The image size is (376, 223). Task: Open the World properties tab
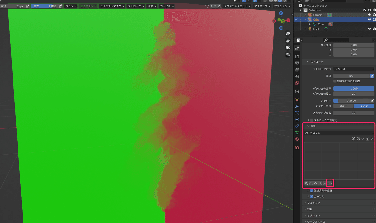(x=297, y=83)
